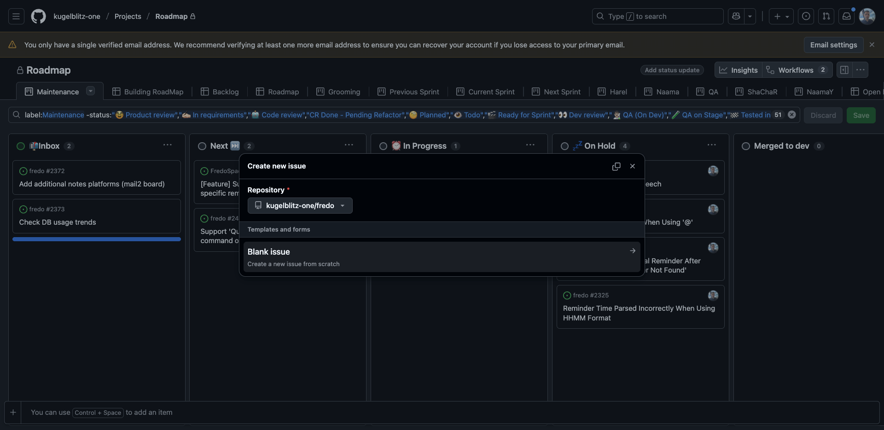
Task: Open your notifications inbox
Action: tap(847, 16)
